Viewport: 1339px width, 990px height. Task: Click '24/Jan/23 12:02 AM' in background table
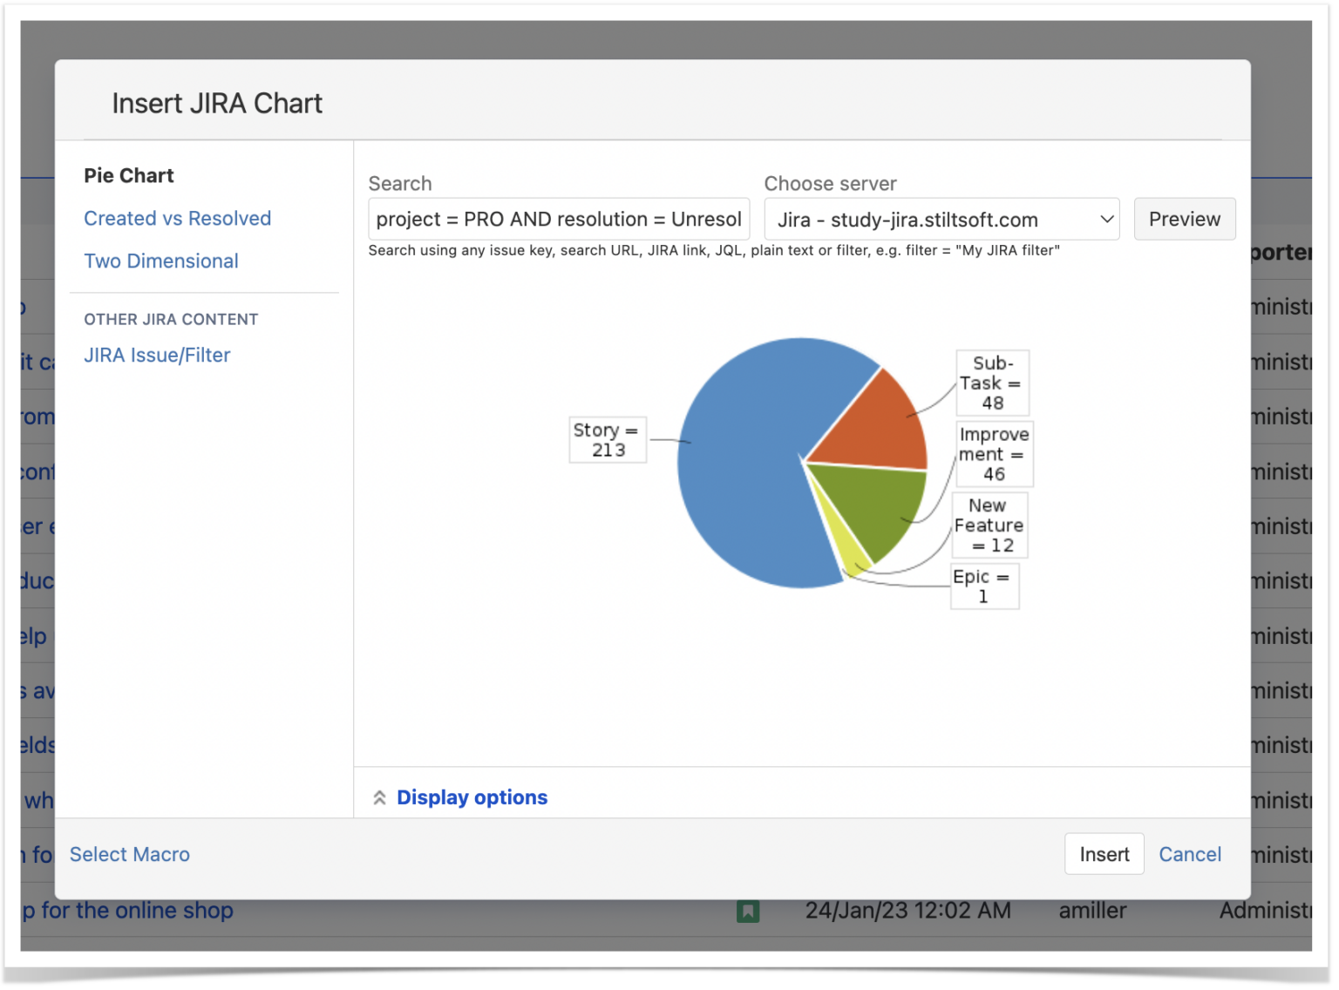(907, 911)
